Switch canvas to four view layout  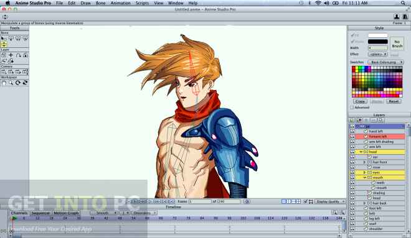299,201
